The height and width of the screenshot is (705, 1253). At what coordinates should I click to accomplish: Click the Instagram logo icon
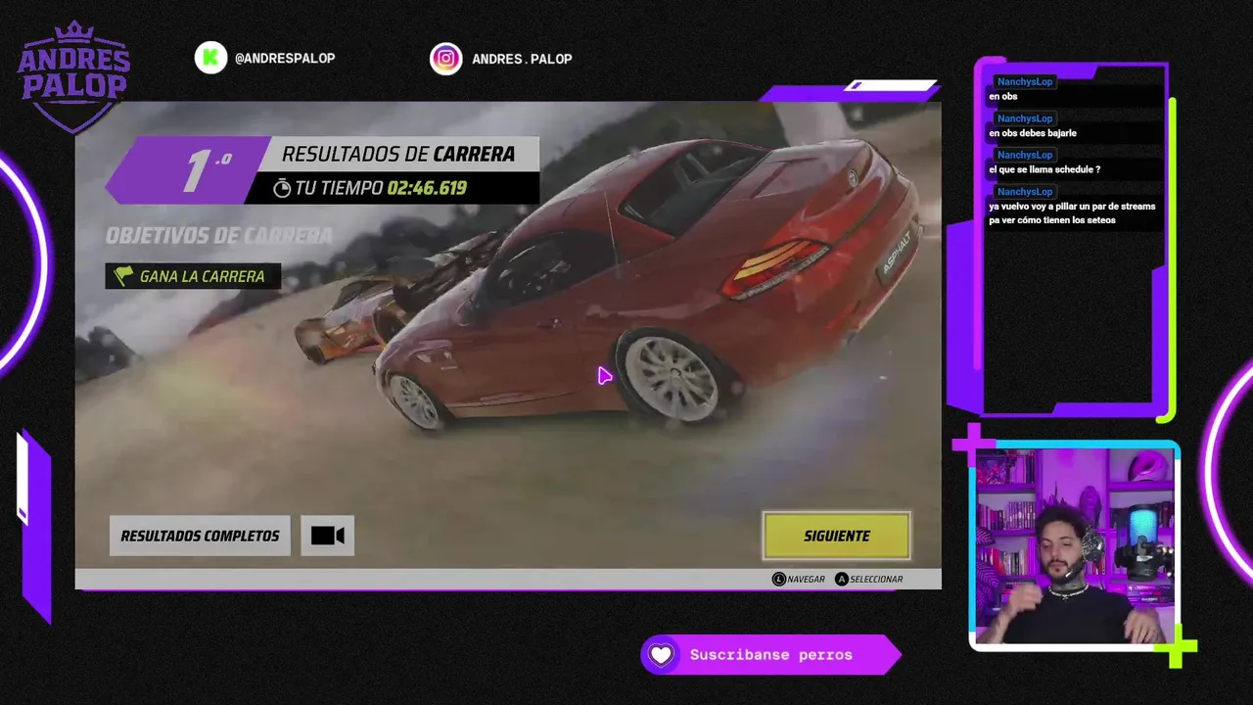click(445, 59)
